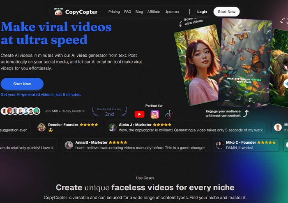Click the Instagram icon
Screen dimensions: 288x203
pos(154,114)
